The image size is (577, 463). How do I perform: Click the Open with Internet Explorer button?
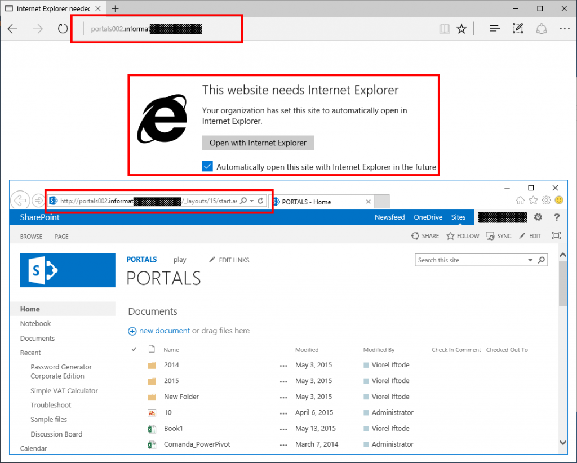[x=258, y=143]
